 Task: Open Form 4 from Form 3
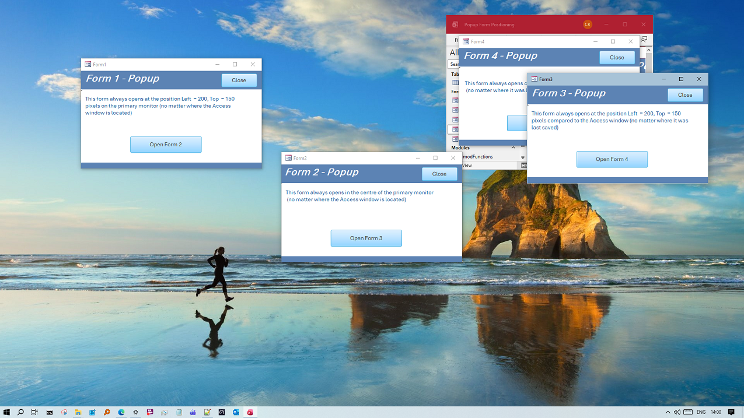click(x=612, y=159)
